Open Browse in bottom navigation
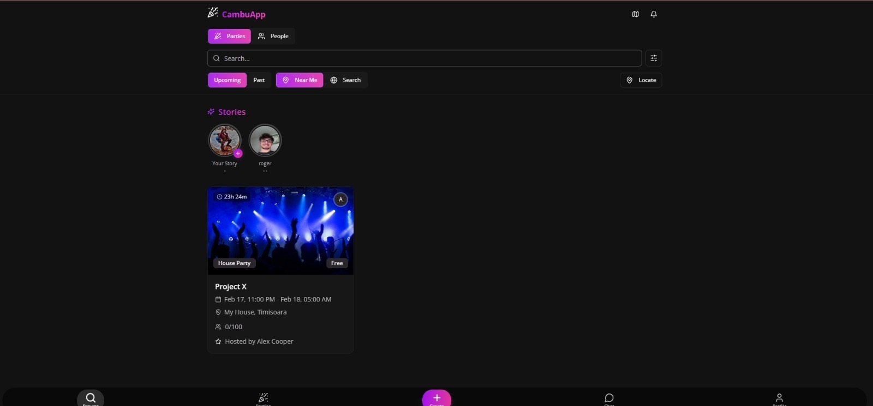This screenshot has width=873, height=406. (91, 398)
